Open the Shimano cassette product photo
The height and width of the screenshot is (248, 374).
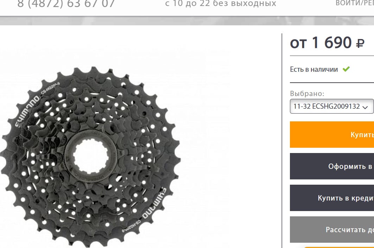click(x=90, y=156)
